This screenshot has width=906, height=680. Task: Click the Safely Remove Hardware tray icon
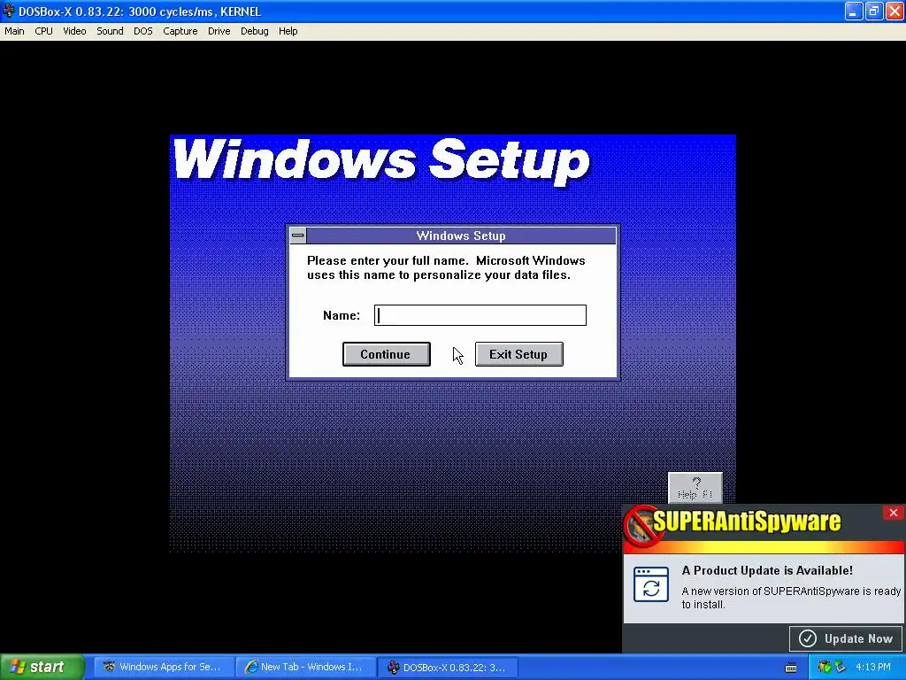pyautogui.click(x=840, y=667)
